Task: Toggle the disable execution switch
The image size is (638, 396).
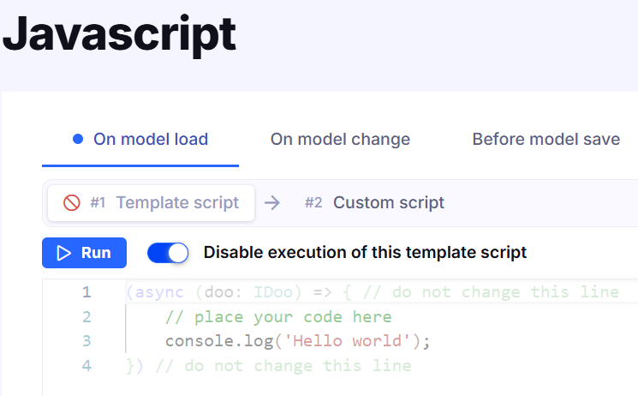Action: point(168,253)
